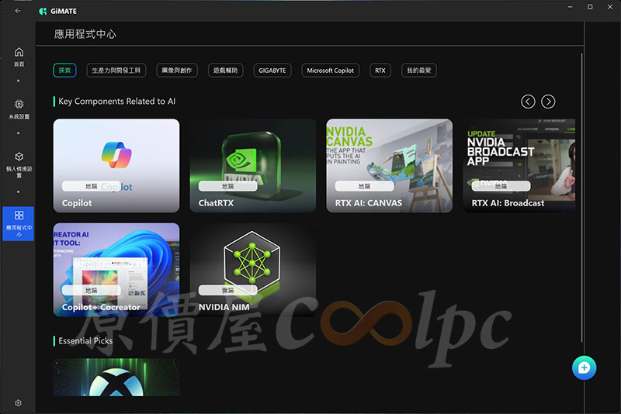Maximize the GiMATE window
This screenshot has height=414, width=621.
(590, 7)
